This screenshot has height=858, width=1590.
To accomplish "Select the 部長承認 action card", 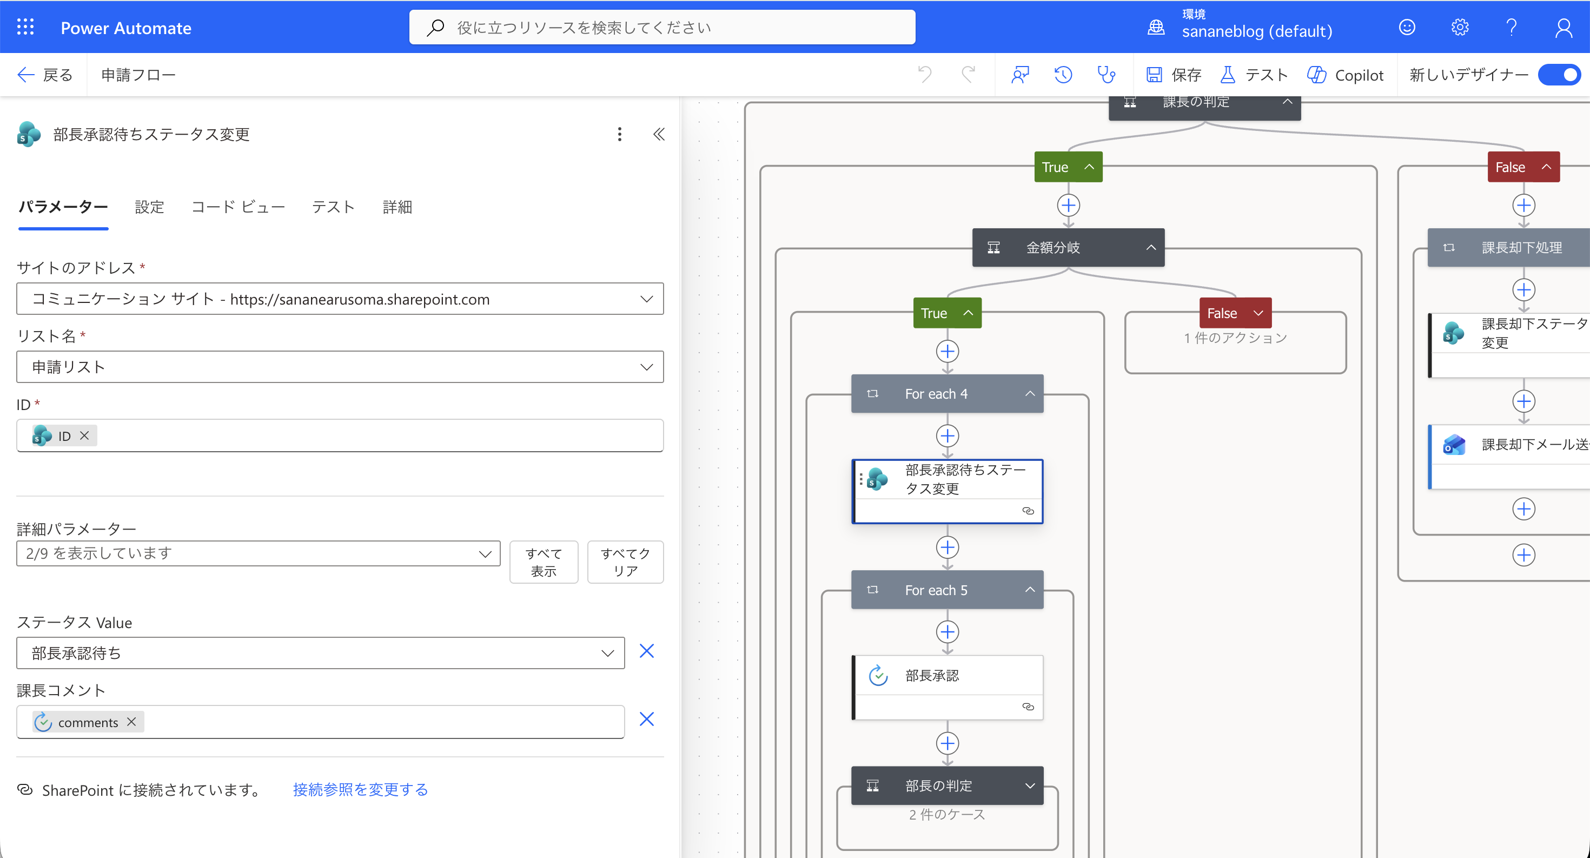I will (x=948, y=687).
